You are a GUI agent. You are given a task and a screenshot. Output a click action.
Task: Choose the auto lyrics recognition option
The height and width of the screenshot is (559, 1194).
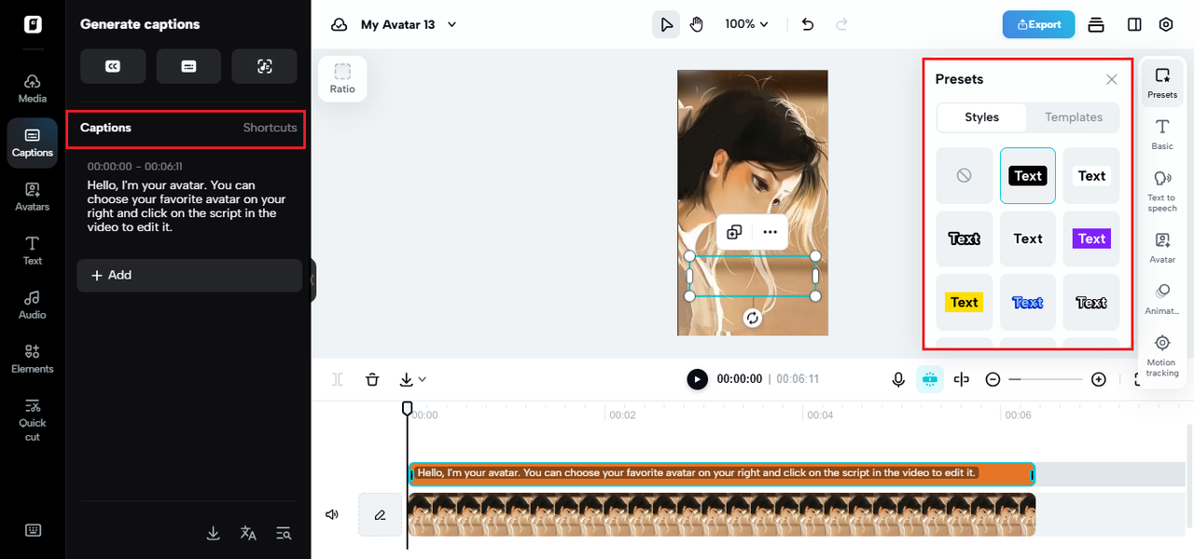coord(265,66)
